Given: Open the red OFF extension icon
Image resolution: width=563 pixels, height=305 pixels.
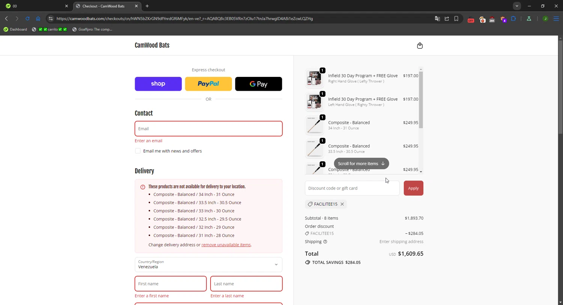Looking at the screenshot, I should coord(471,19).
